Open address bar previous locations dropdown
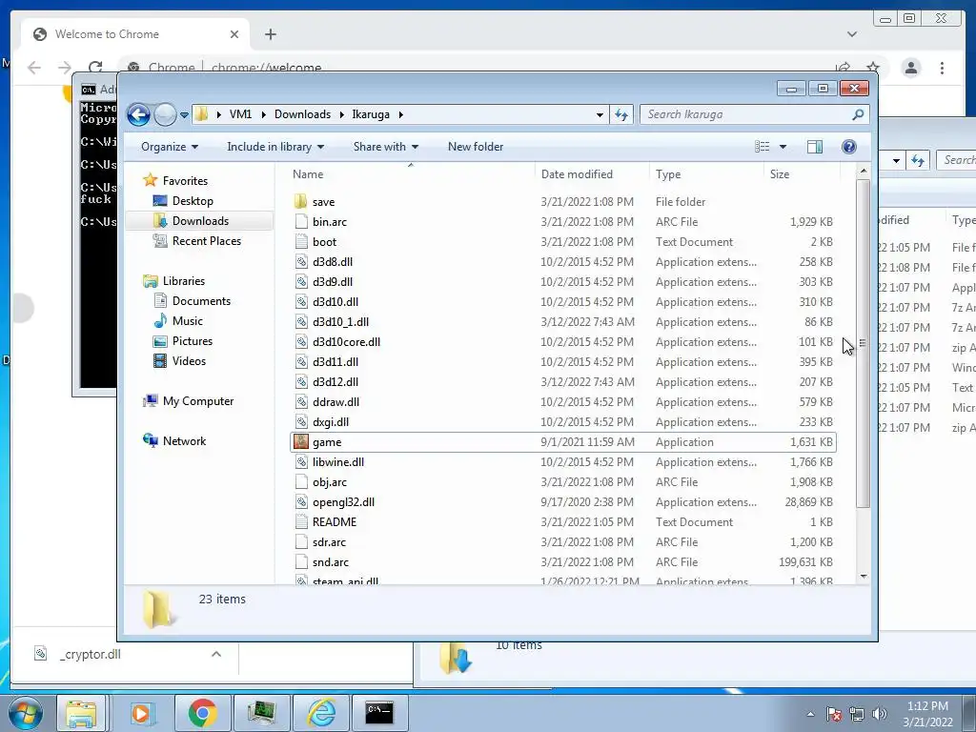This screenshot has height=732, width=976. pos(600,114)
